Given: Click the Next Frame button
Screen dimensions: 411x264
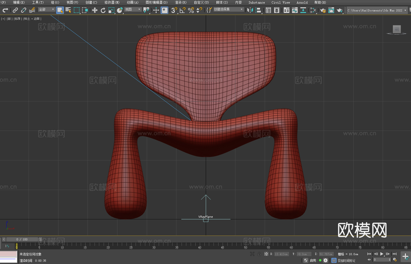Looking at the screenshot, I should click(x=388, y=254).
